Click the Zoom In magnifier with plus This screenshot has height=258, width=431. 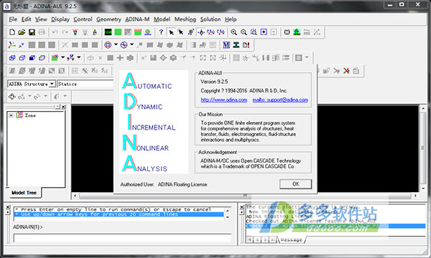point(233,32)
